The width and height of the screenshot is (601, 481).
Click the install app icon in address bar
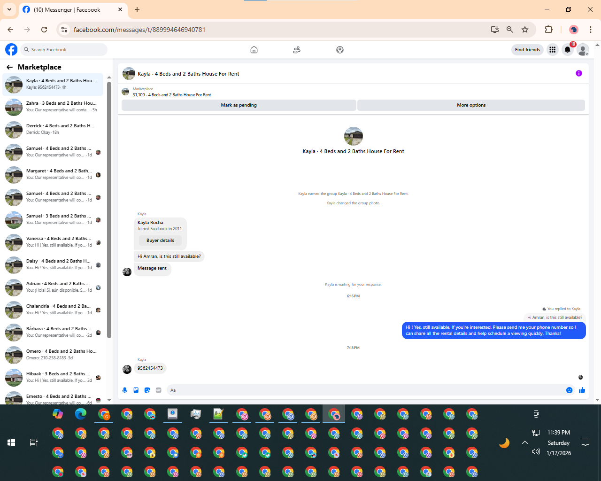495,30
